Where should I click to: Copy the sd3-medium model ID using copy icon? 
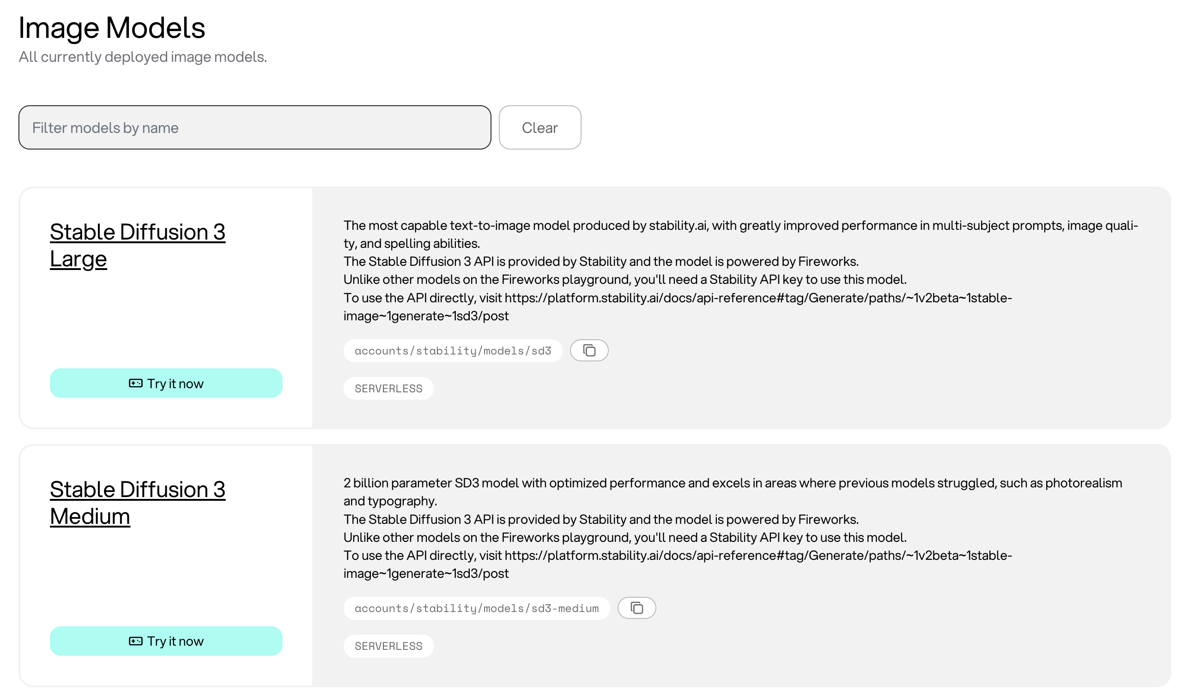[x=636, y=608]
